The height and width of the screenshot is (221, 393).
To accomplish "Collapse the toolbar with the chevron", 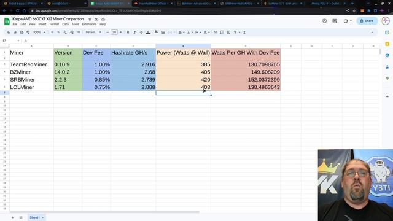I will click(372, 33).
